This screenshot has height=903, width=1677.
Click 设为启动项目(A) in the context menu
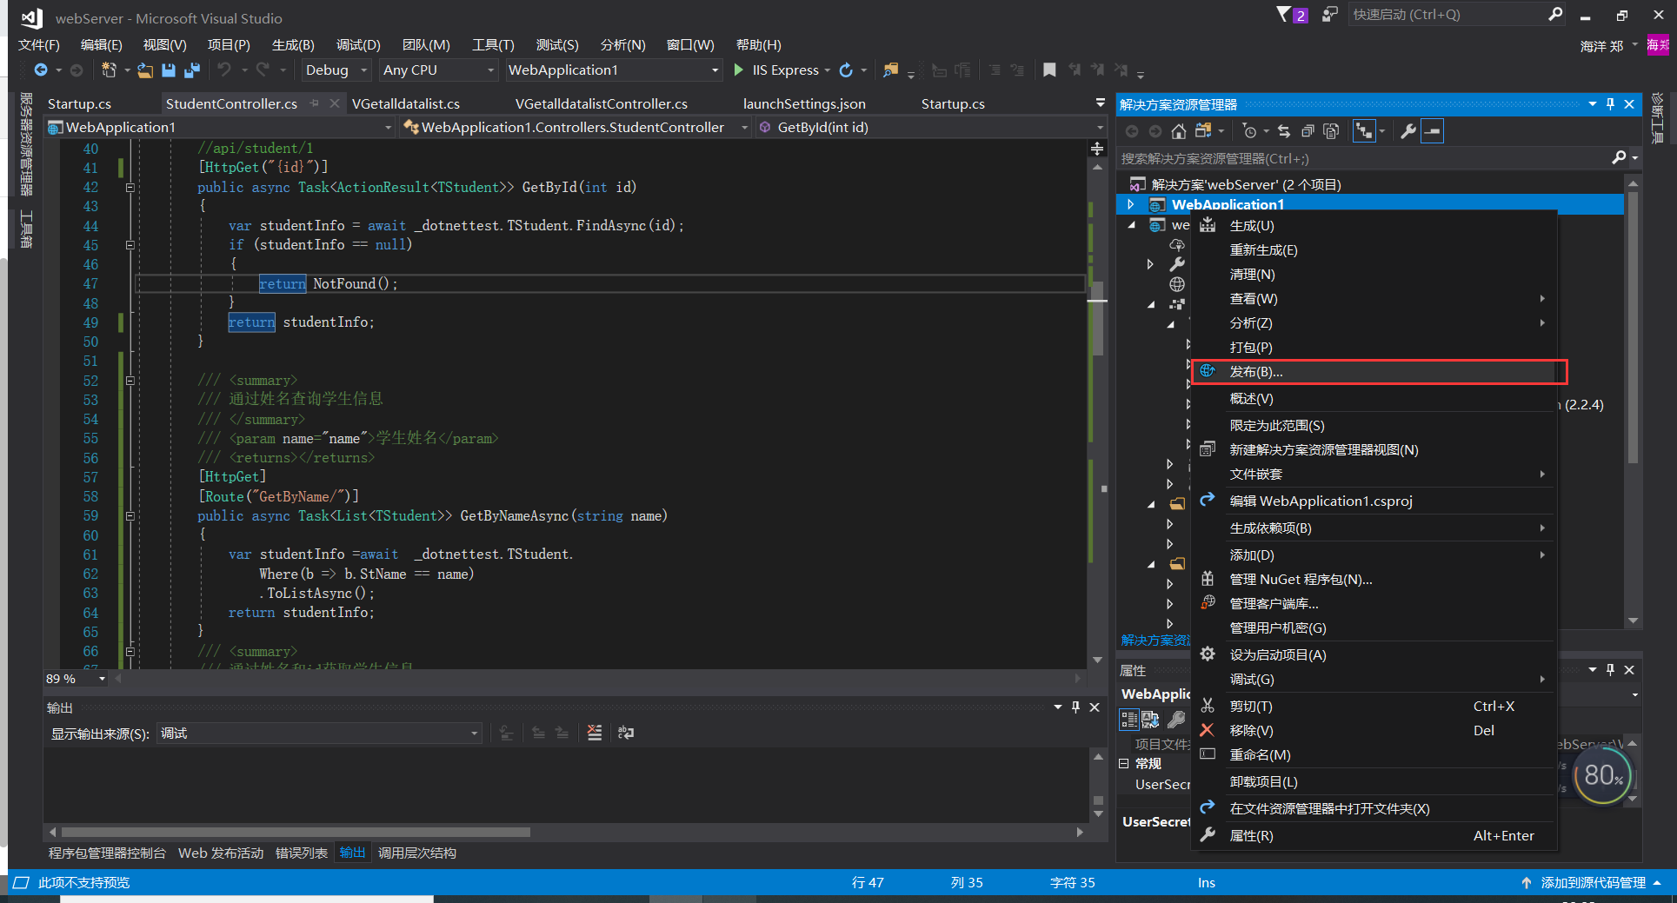tap(1278, 654)
